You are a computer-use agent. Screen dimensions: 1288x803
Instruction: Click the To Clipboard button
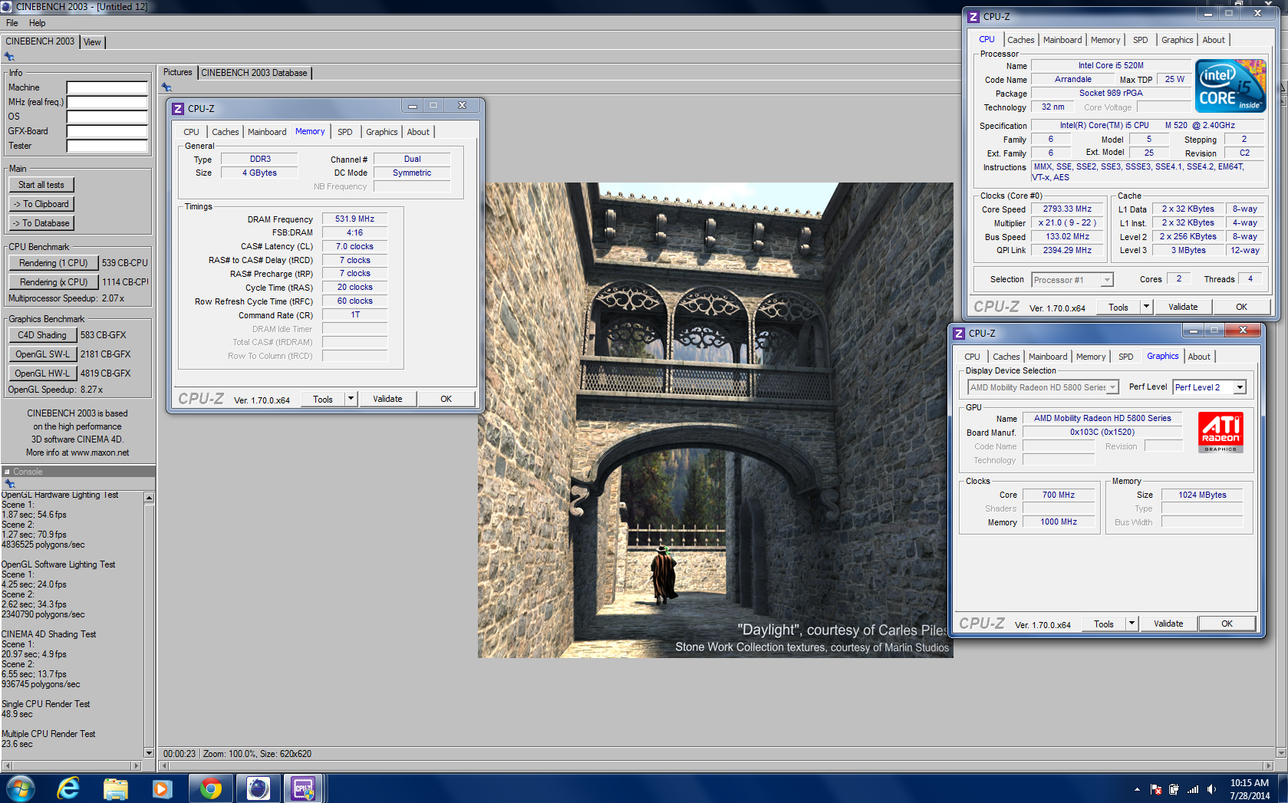pyautogui.click(x=41, y=204)
